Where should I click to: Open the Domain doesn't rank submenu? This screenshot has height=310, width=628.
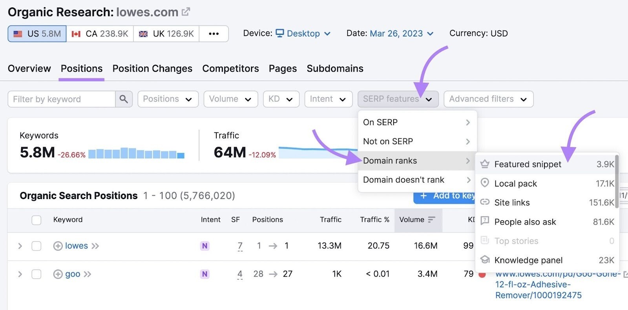(417, 180)
